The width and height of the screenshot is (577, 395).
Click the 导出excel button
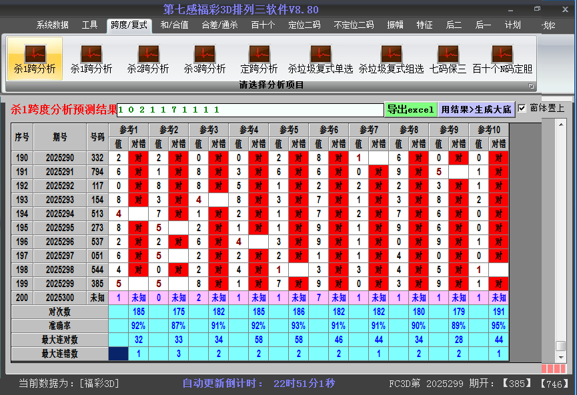410,109
